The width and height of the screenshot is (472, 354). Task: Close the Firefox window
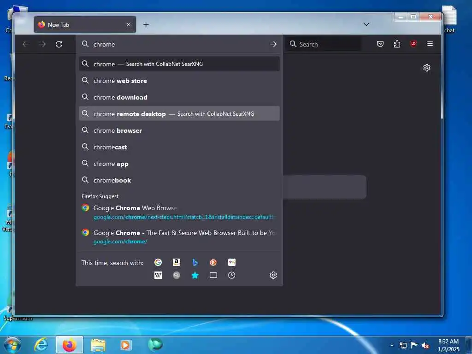(431, 17)
